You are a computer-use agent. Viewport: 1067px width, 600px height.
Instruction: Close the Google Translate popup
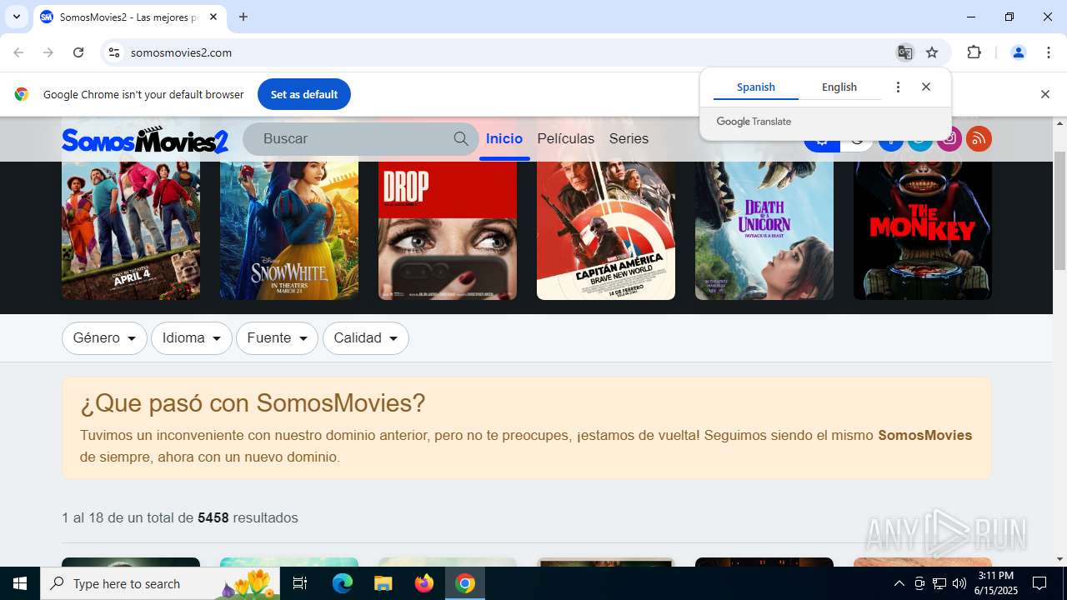tap(926, 87)
